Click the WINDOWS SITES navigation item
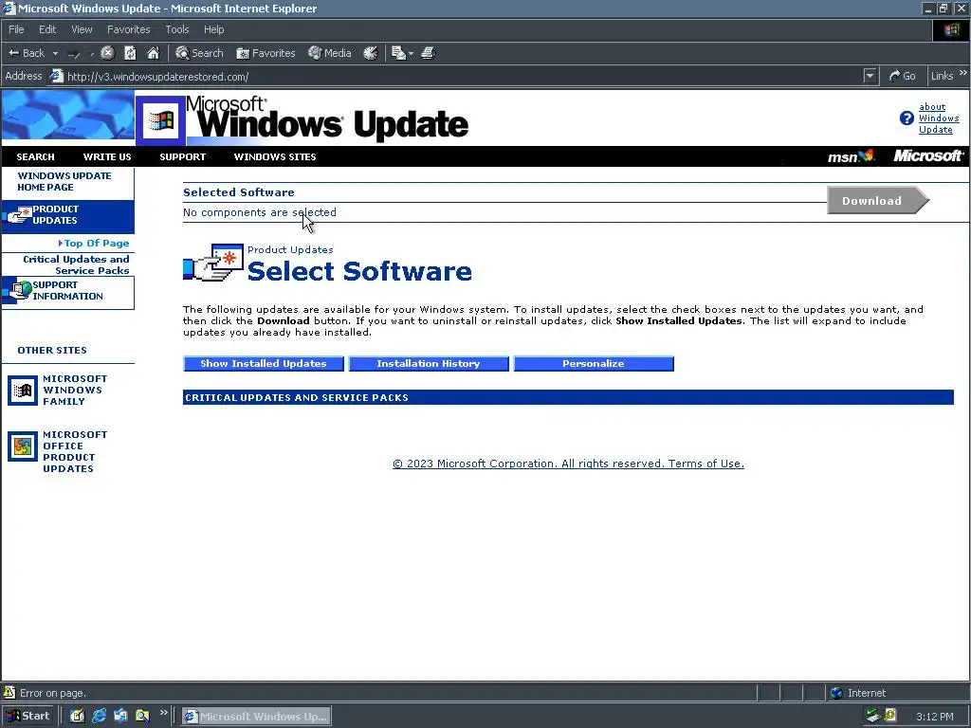Image resolution: width=971 pixels, height=728 pixels. coord(275,157)
